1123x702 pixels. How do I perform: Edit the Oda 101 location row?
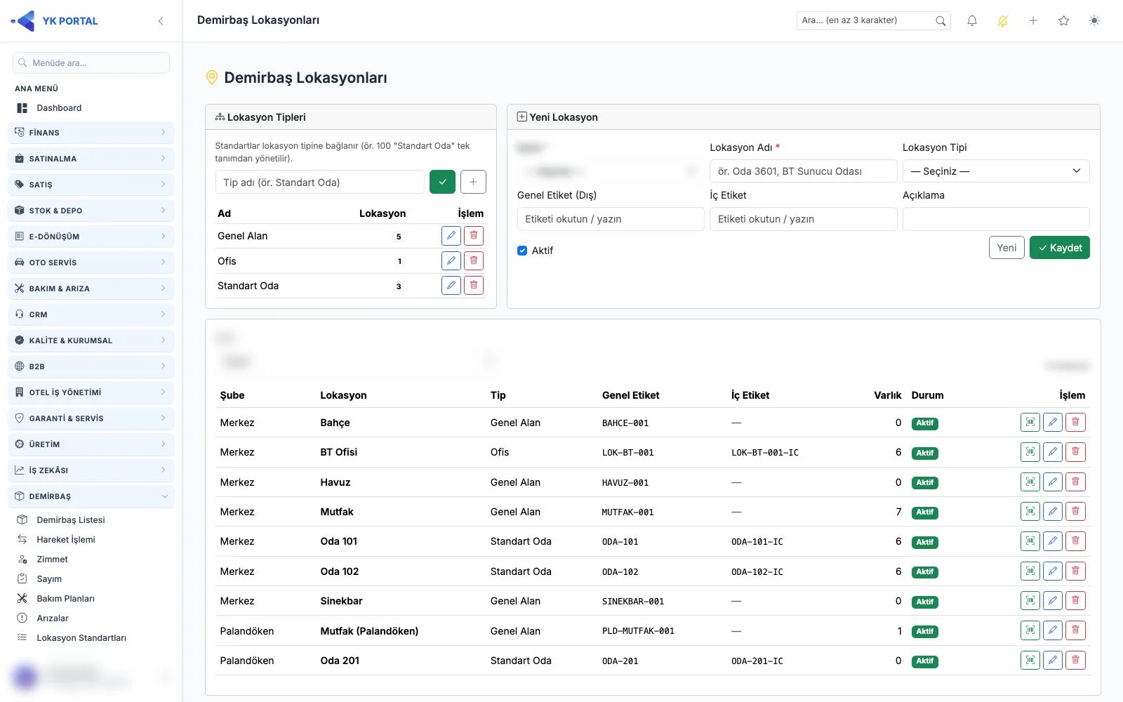(1053, 541)
